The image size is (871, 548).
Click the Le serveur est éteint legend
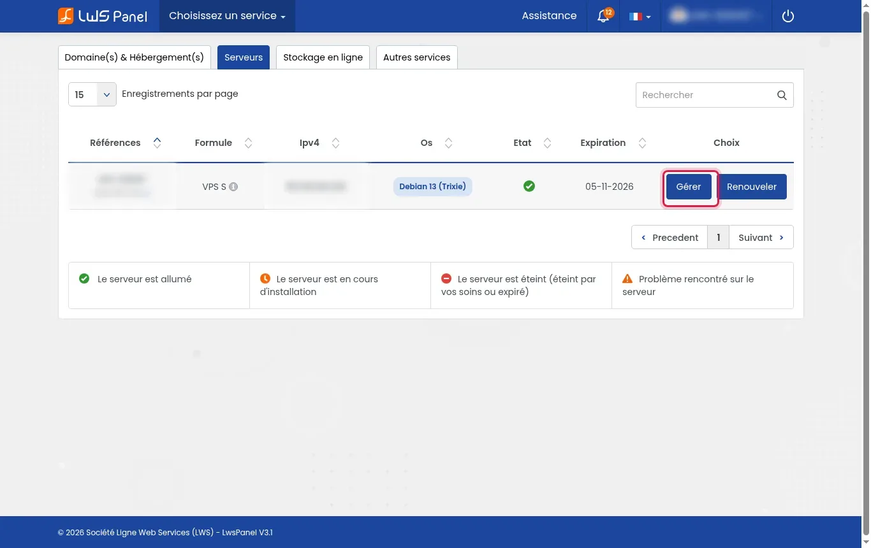tap(518, 285)
